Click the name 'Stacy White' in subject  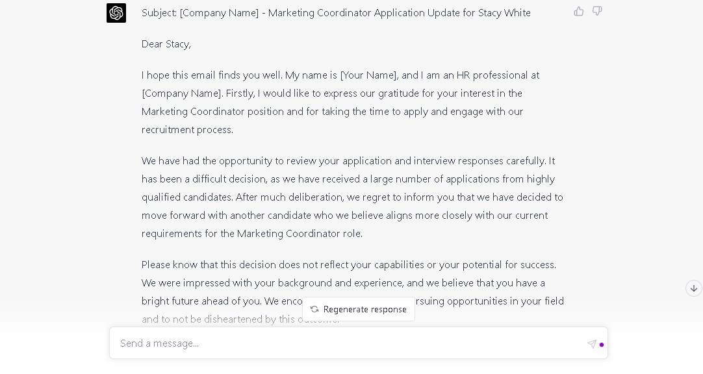pyautogui.click(x=504, y=13)
